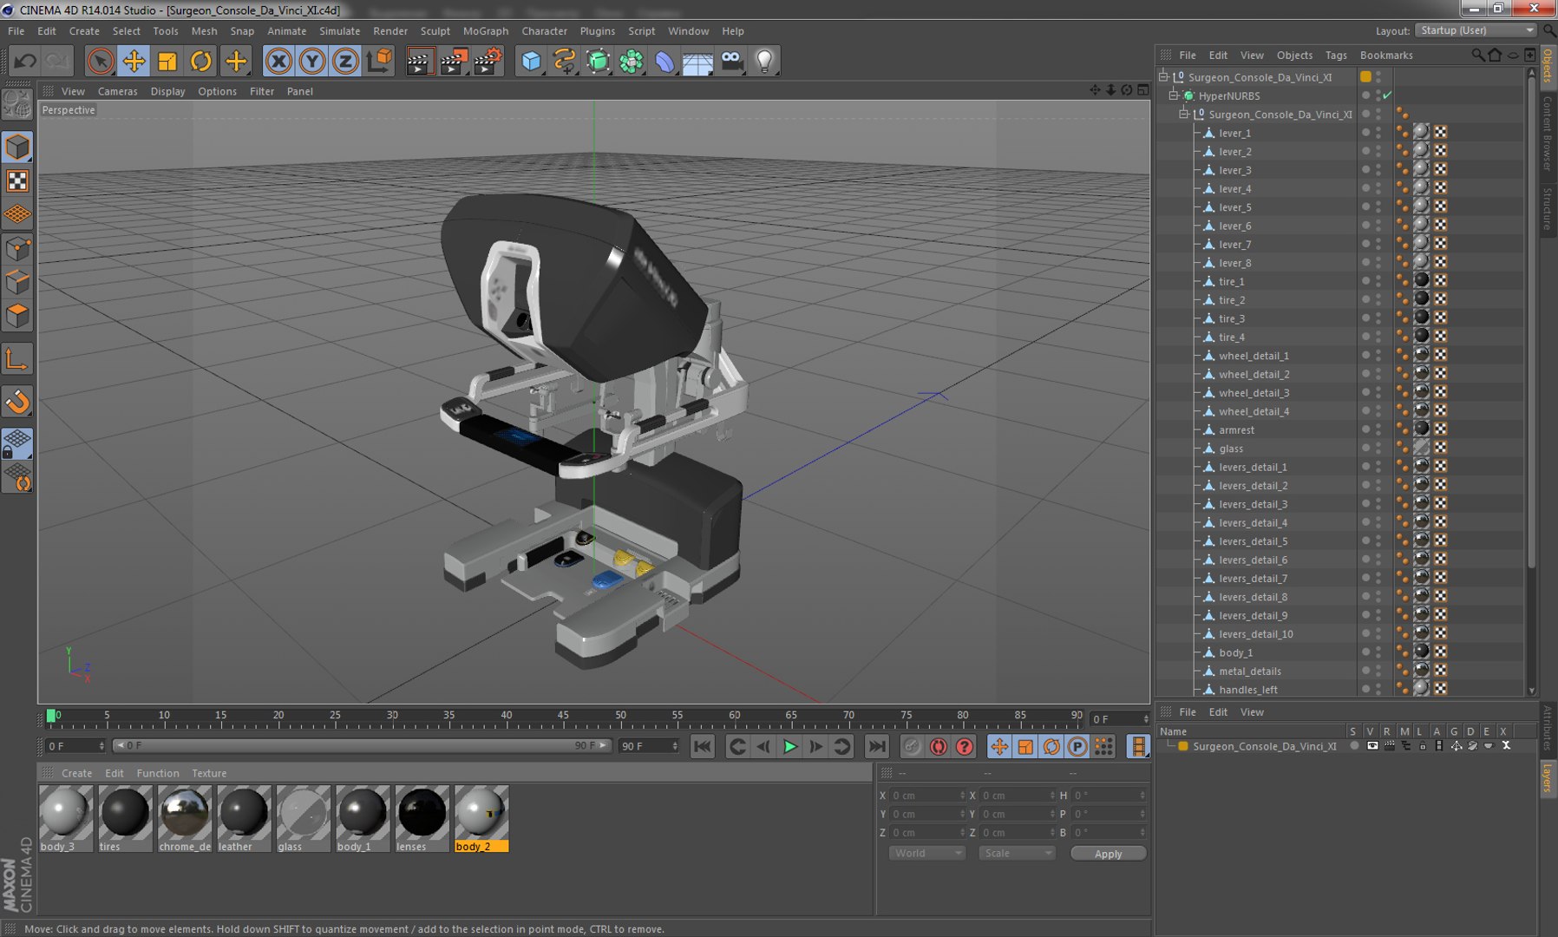Click the Deformer tool icon
1558x937 pixels.
pyautogui.click(x=664, y=61)
